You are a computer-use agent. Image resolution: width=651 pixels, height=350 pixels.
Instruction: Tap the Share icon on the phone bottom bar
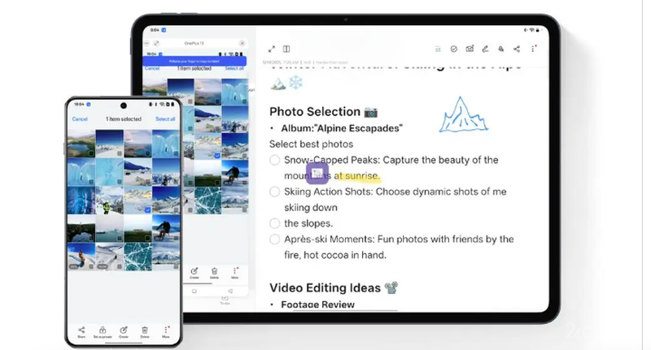click(x=81, y=331)
